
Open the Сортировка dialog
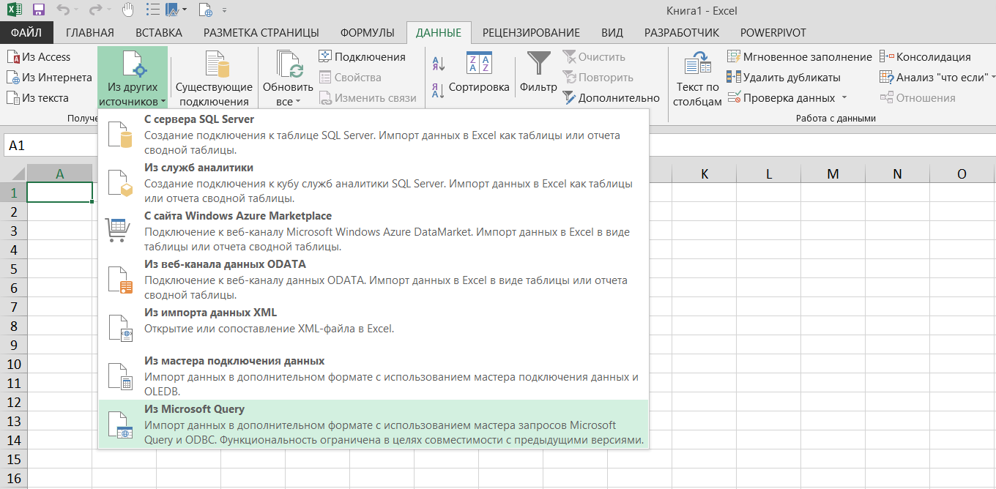point(479,73)
